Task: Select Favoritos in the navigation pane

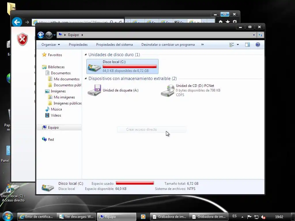Action: tap(55, 55)
